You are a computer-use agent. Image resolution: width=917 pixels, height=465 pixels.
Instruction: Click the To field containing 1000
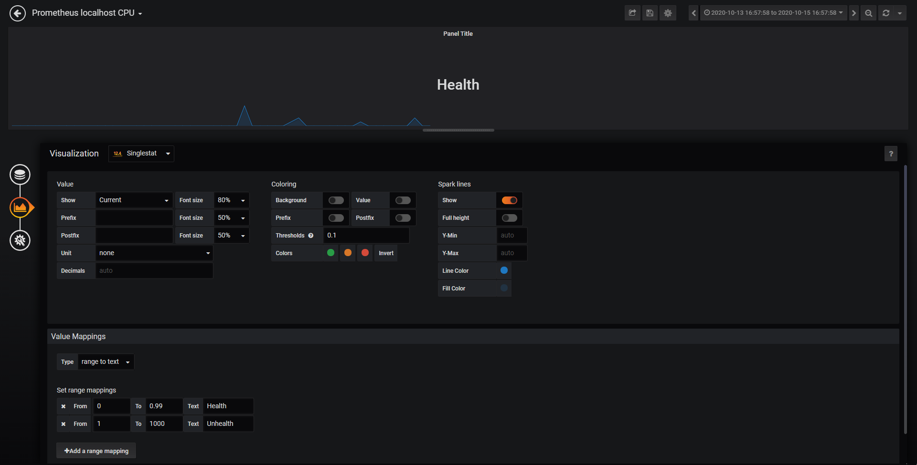(164, 424)
